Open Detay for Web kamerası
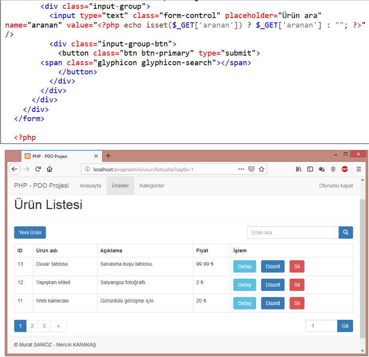The image size is (369, 357). coord(244,303)
